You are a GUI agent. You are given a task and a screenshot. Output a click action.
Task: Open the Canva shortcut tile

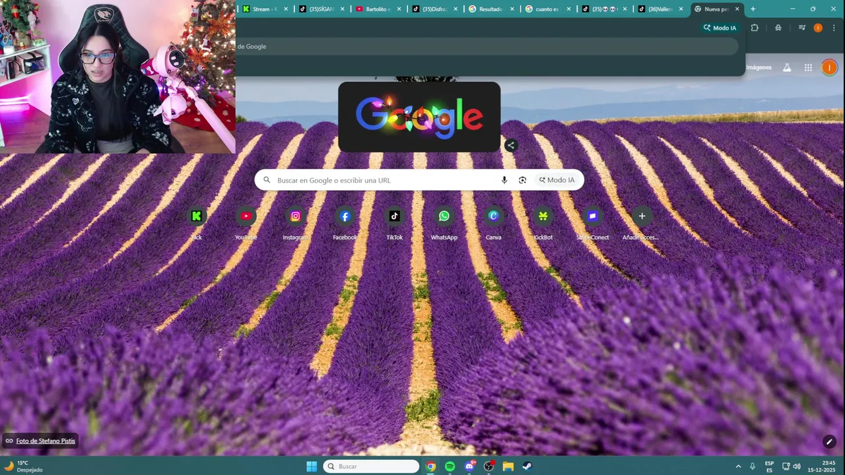493,223
